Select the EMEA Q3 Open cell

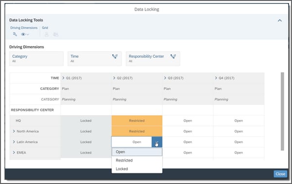(188, 152)
